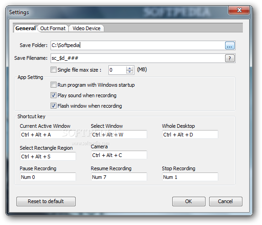This screenshot has width=262, height=225.
Task: Dismiss dialog with Cancel button
Action: [x=226, y=201]
